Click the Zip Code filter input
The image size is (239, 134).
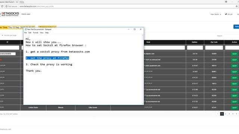(x=214, y=48)
